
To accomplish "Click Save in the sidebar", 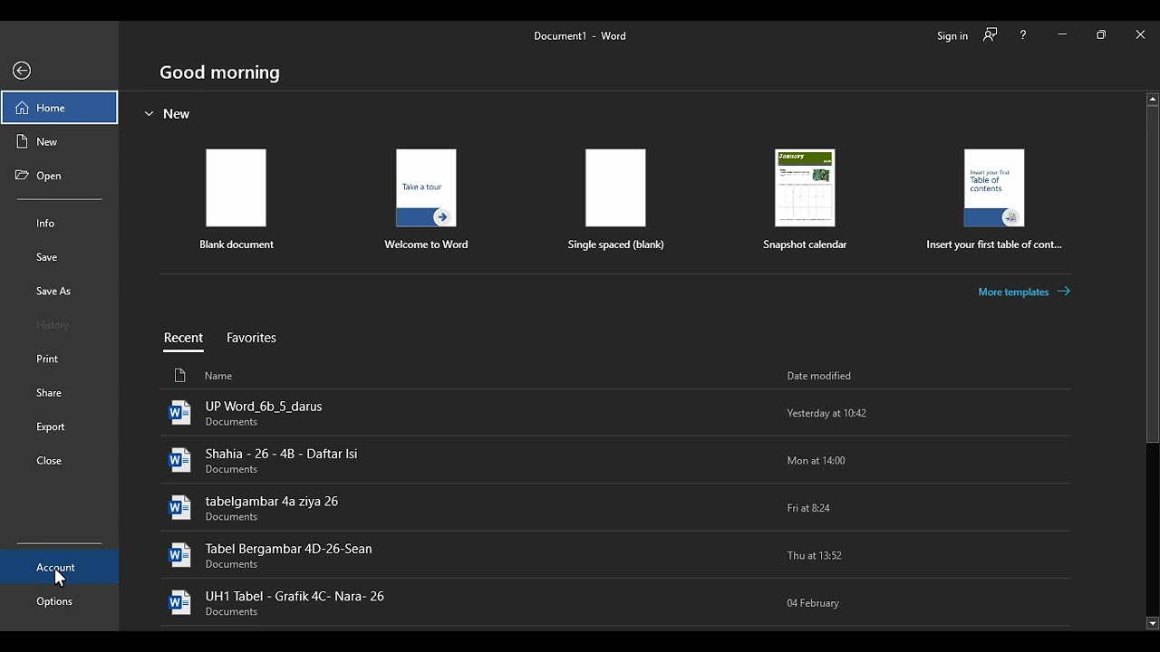I will 60,257.
